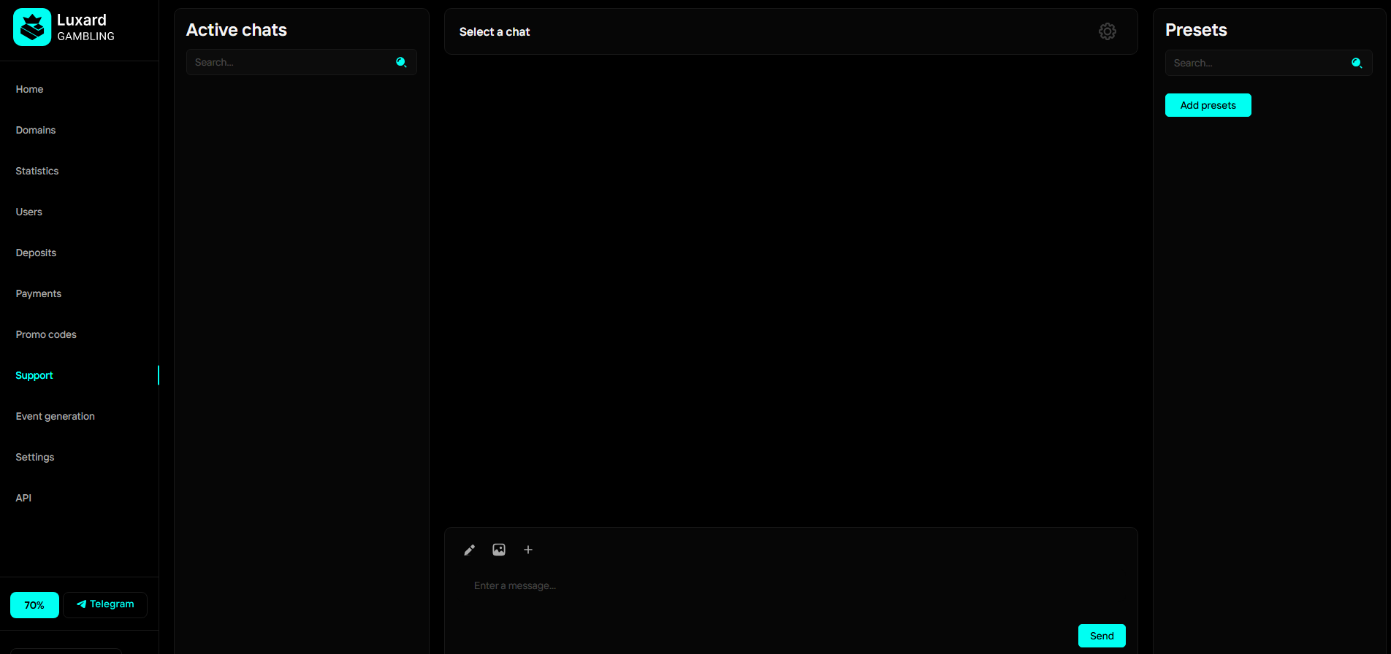Click the plus icon in message toolbar
The width and height of the screenshot is (1391, 654).
pyautogui.click(x=528, y=550)
